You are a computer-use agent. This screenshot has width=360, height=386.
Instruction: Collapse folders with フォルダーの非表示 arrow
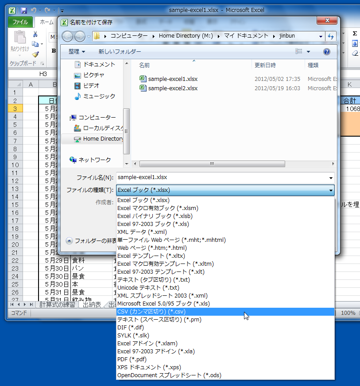(x=69, y=241)
